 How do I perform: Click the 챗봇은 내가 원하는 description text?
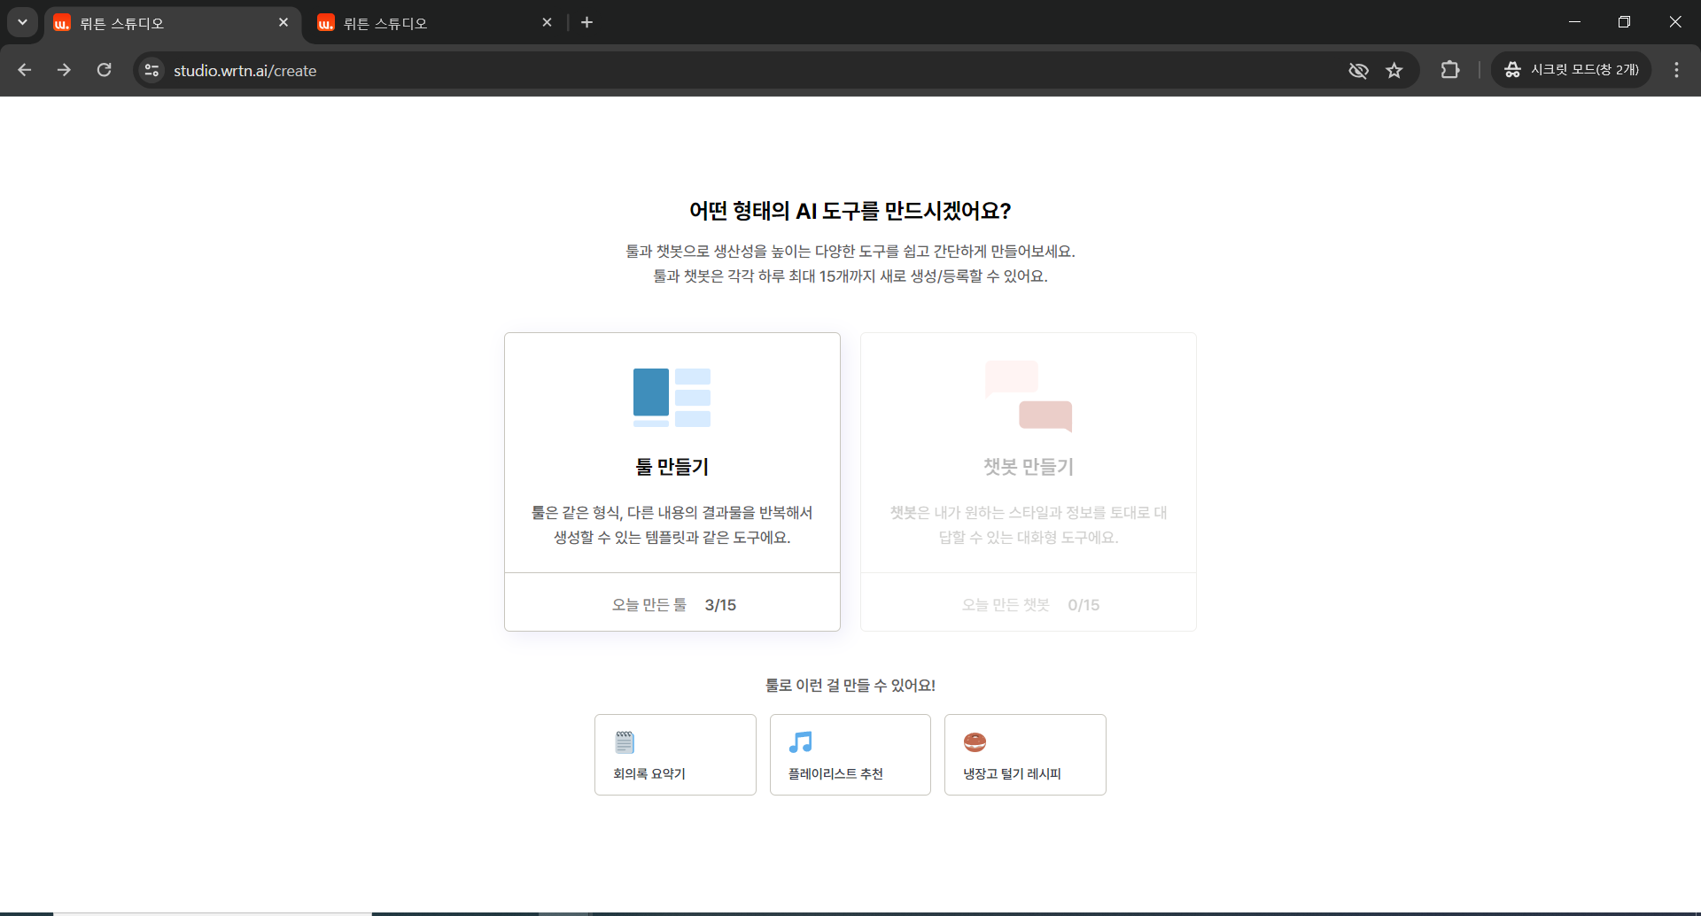pyautogui.click(x=1029, y=524)
